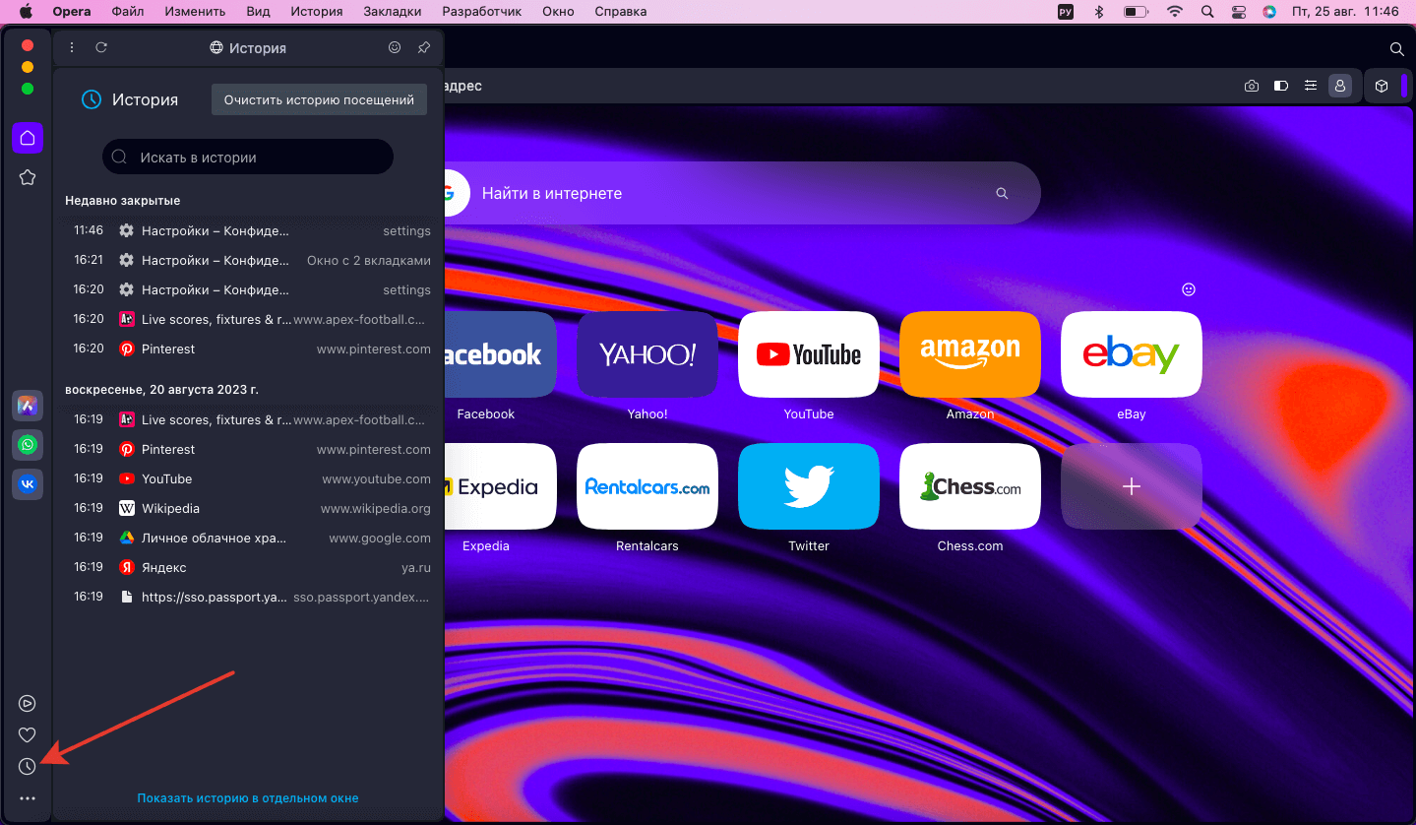This screenshot has width=1416, height=825.
Task: Click Очистить историю посещений button
Action: [319, 99]
